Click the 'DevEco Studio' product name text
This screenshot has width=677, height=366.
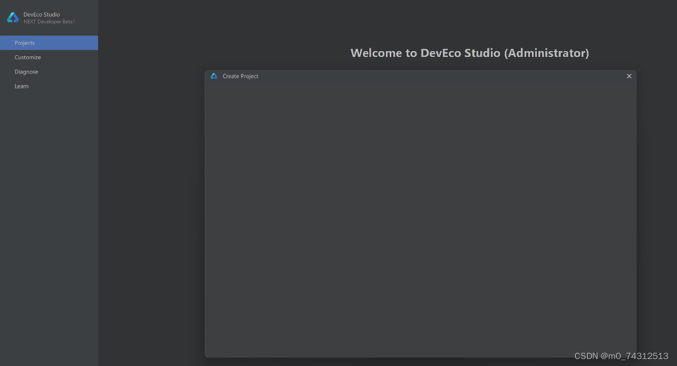pyautogui.click(x=42, y=14)
